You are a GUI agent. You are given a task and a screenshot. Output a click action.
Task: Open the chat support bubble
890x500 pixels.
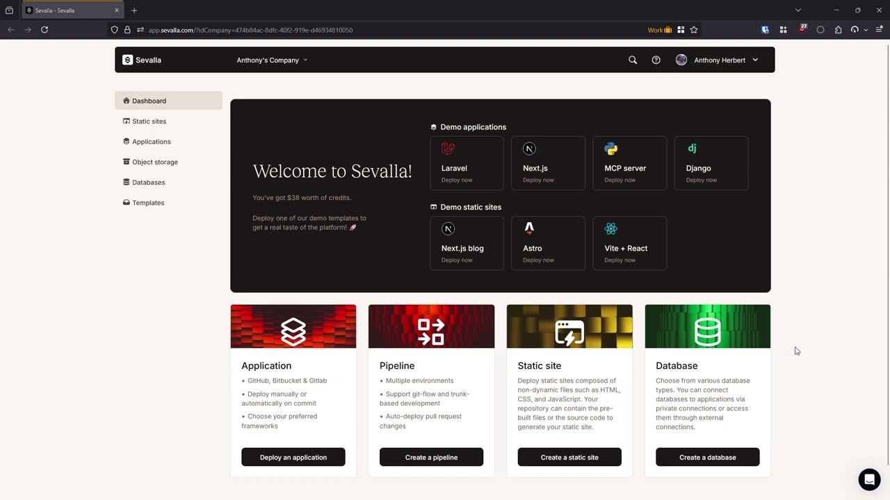[869, 480]
